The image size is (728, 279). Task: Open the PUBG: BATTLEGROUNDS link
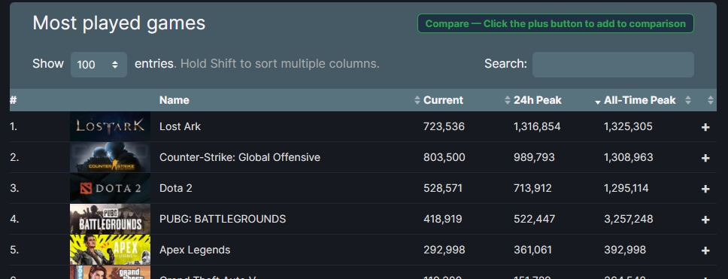pyautogui.click(x=223, y=219)
